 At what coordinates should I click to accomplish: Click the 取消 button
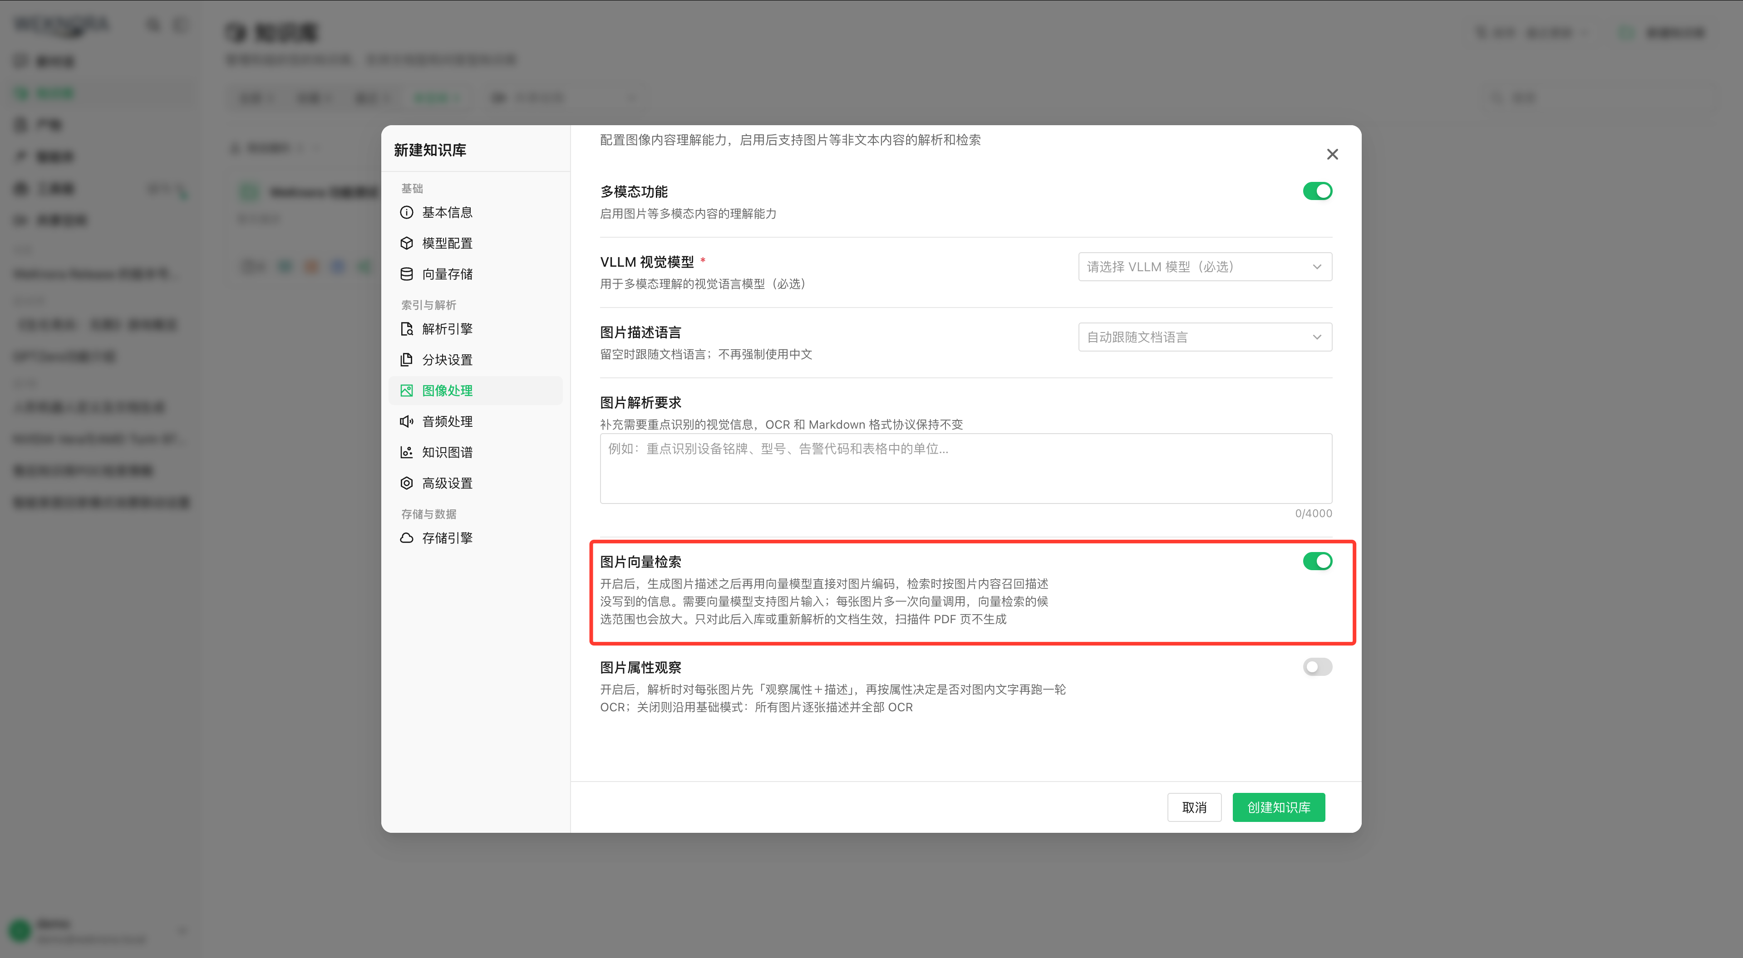click(1194, 807)
